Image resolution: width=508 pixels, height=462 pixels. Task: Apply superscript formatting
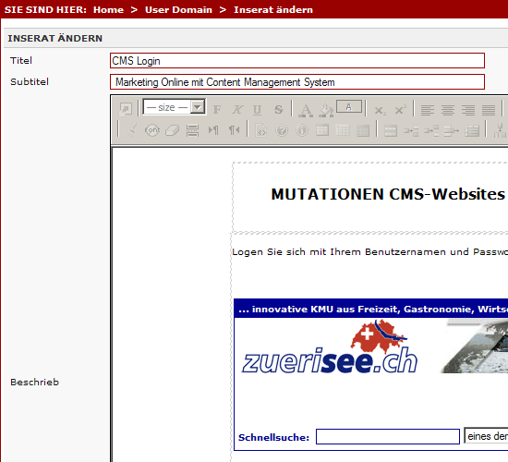click(x=400, y=110)
